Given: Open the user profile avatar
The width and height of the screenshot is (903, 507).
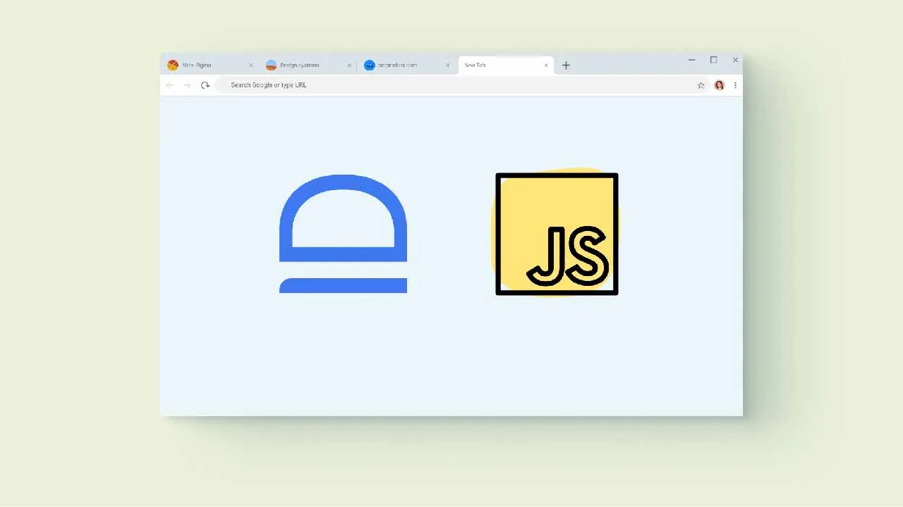Looking at the screenshot, I should click(x=719, y=85).
